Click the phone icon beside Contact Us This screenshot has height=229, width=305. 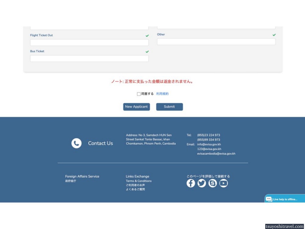[76, 143]
